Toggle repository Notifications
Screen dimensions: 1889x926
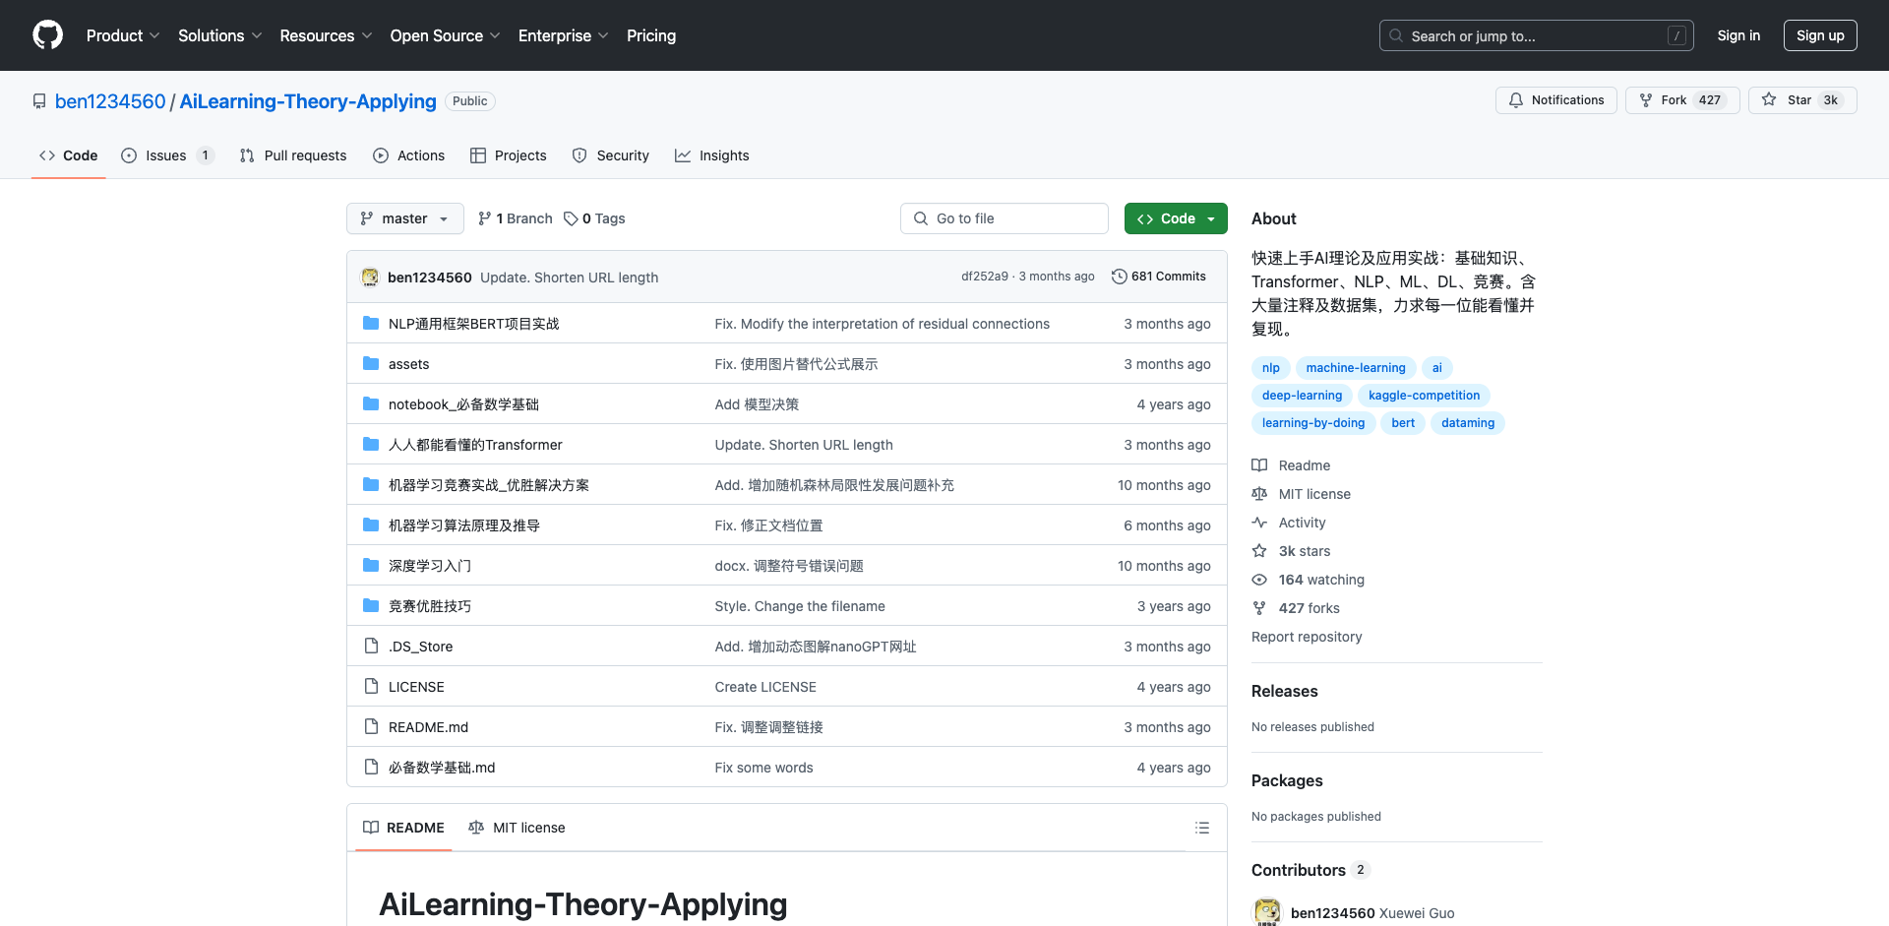[x=1555, y=99]
